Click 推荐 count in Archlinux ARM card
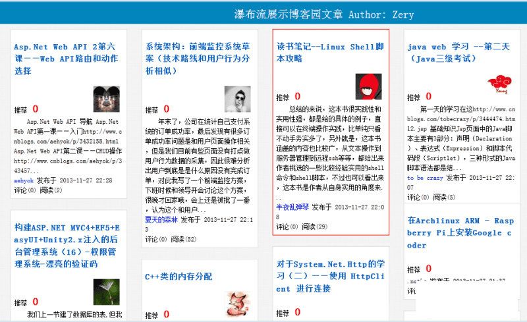This screenshot has height=322, width=527. (x=429, y=269)
